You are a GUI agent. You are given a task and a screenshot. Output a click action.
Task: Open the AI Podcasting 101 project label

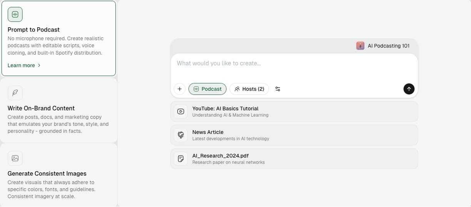coord(388,46)
